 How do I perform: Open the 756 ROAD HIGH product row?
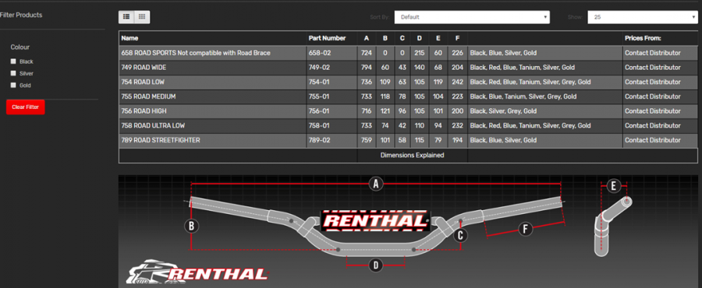[x=408, y=111]
